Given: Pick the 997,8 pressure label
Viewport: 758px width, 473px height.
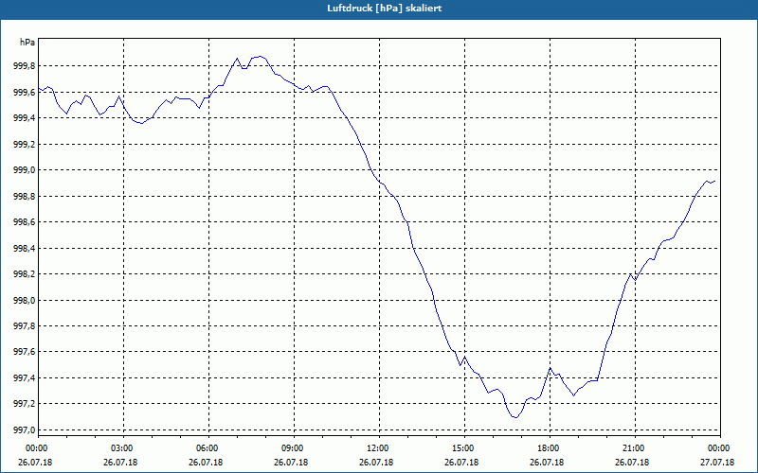Looking at the screenshot, I should pos(25,326).
